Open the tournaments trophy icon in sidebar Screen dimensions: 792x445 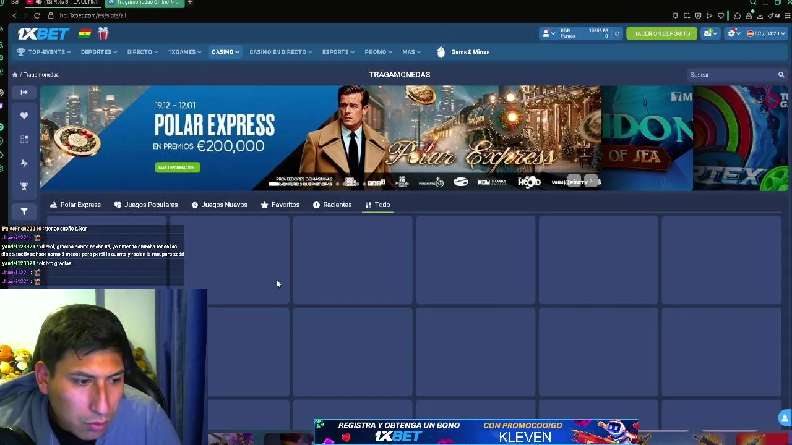[x=24, y=186]
